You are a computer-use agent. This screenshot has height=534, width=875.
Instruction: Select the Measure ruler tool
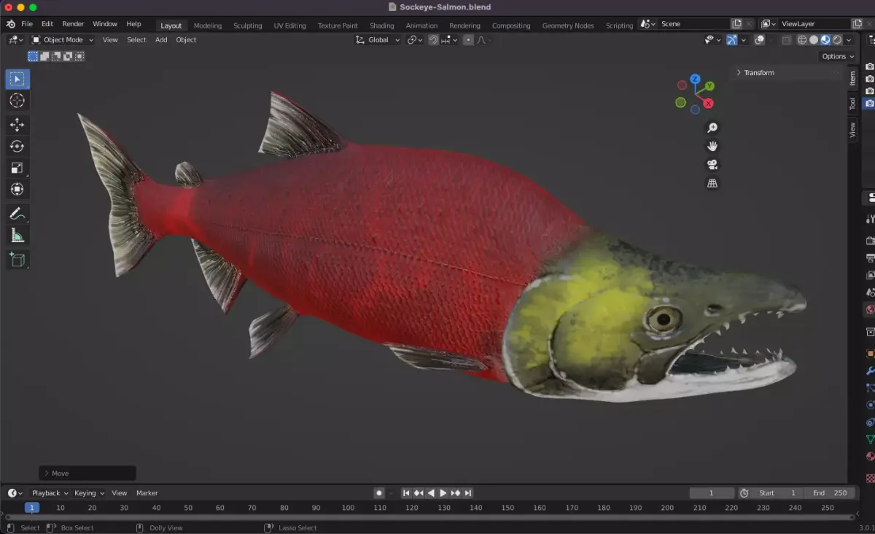[17, 236]
